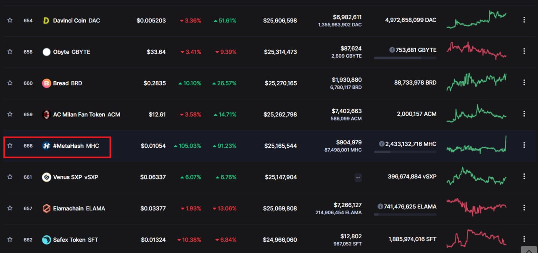Click Elamachain volume $7,266,127
The height and width of the screenshot is (253, 538).
click(x=348, y=205)
